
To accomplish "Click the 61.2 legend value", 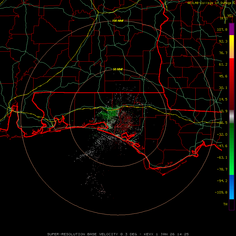I will click(x=223, y=65).
